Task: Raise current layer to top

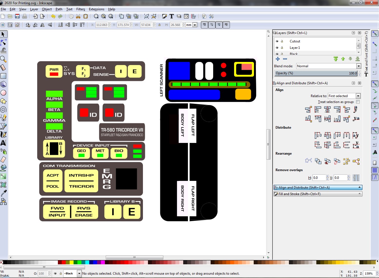Action: 336,59
